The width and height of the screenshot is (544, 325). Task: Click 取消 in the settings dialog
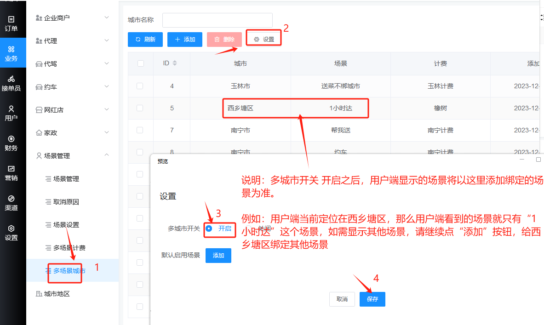(x=342, y=299)
